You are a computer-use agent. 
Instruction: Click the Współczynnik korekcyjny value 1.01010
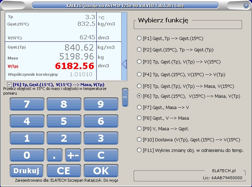click(81, 74)
